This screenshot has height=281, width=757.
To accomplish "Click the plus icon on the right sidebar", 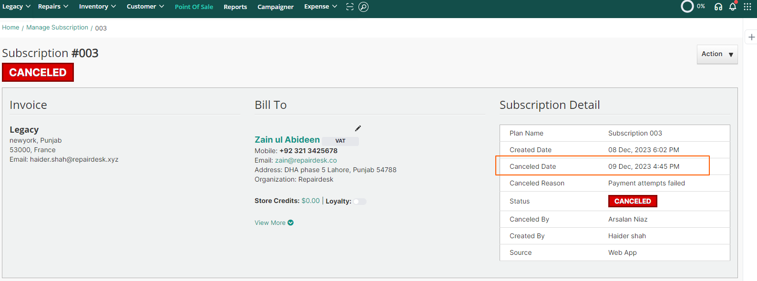I will coord(751,37).
